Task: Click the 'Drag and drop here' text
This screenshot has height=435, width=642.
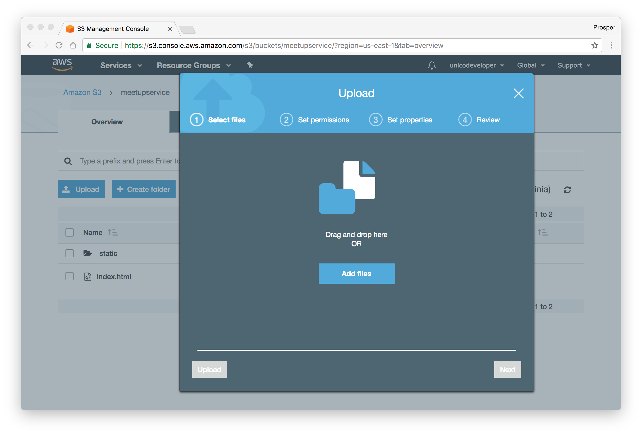Action: 356,235
